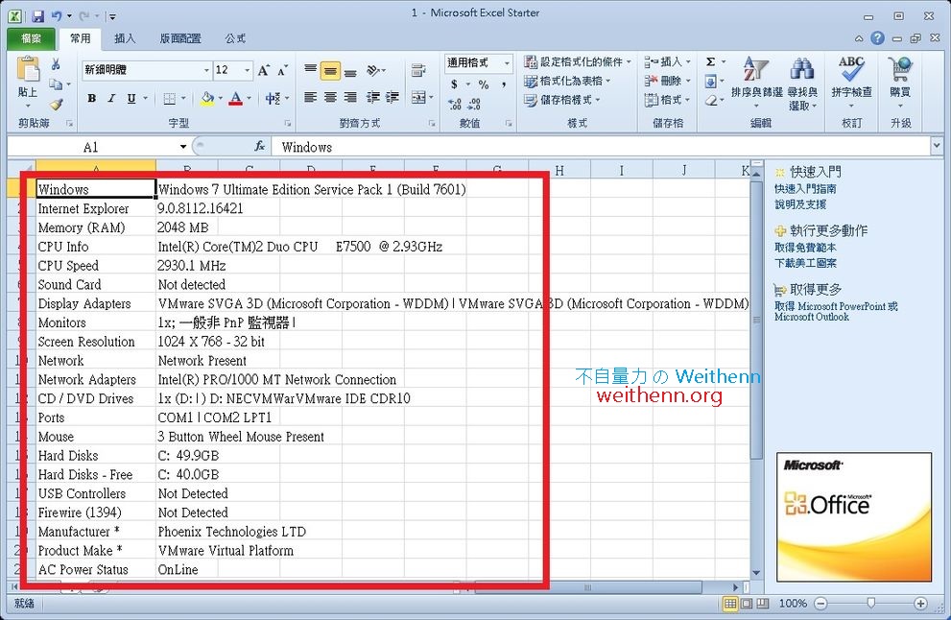Align text left
The width and height of the screenshot is (951, 620).
click(310, 97)
